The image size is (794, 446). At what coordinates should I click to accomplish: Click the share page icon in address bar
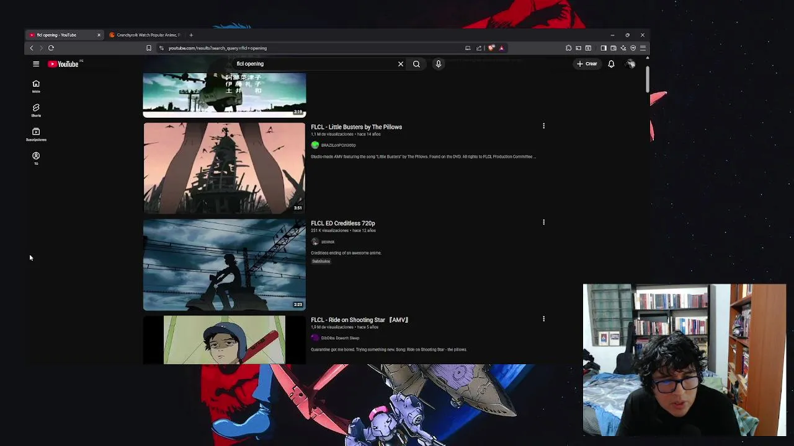click(x=479, y=48)
